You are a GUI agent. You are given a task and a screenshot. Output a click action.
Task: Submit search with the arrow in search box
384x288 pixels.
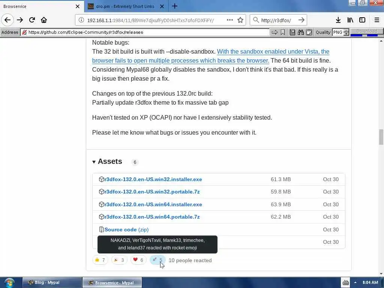pyautogui.click(x=301, y=20)
